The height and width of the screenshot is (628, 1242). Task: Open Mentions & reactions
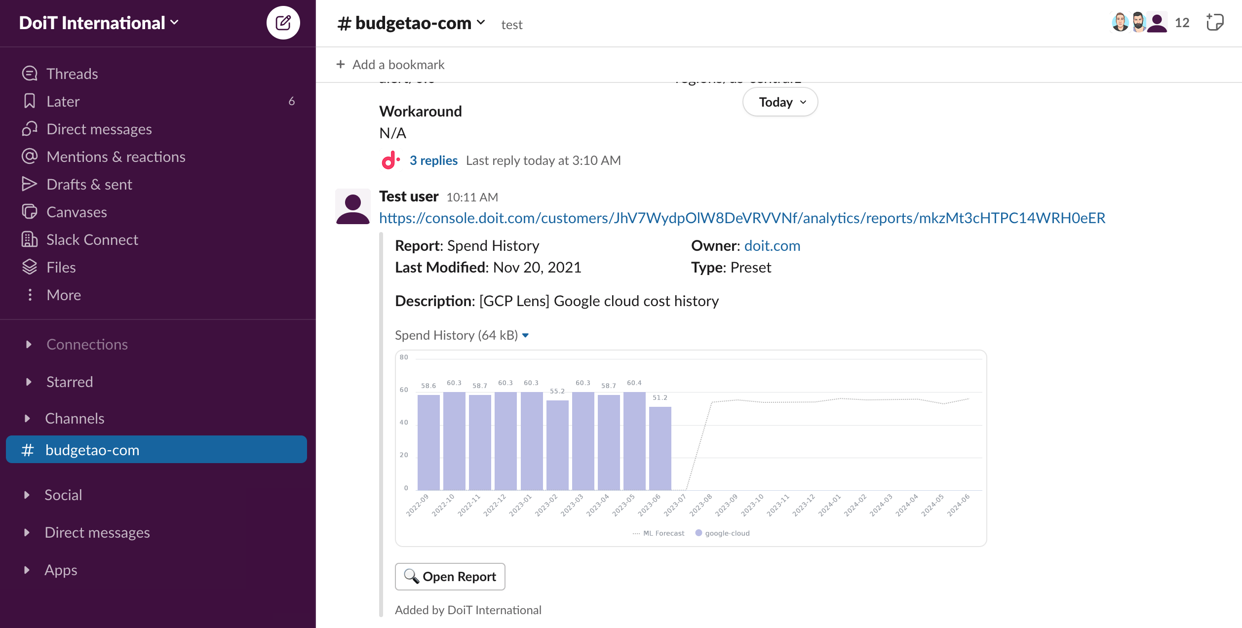(x=116, y=157)
